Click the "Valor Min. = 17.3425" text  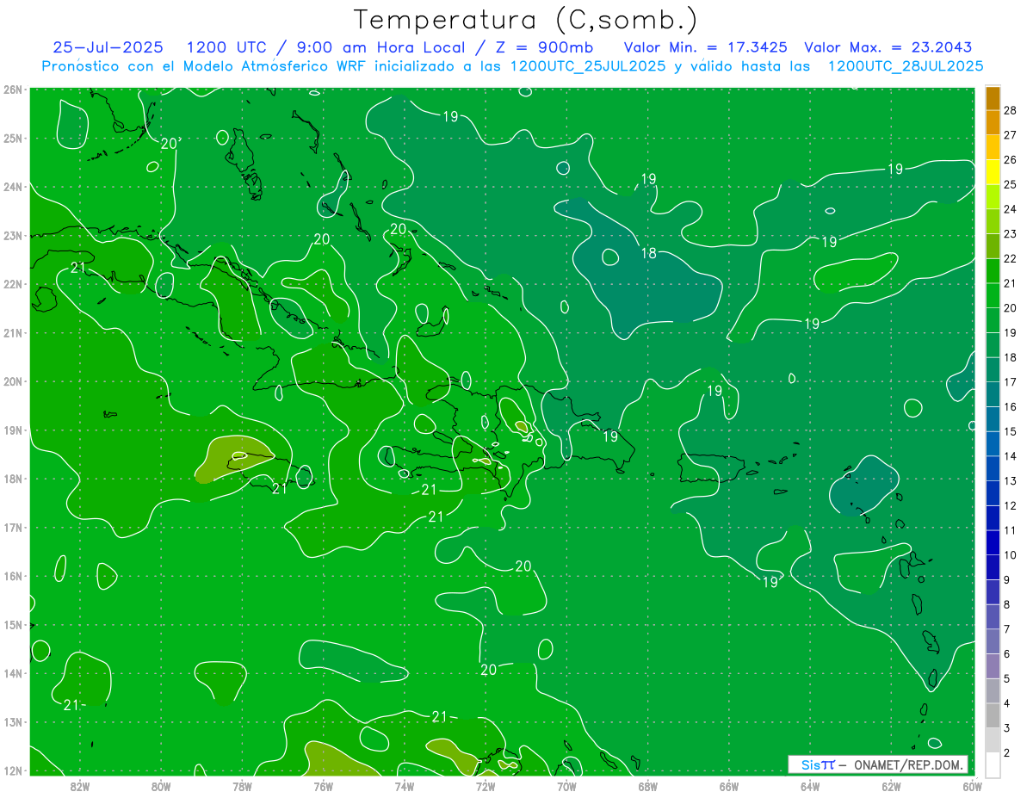[x=706, y=47]
